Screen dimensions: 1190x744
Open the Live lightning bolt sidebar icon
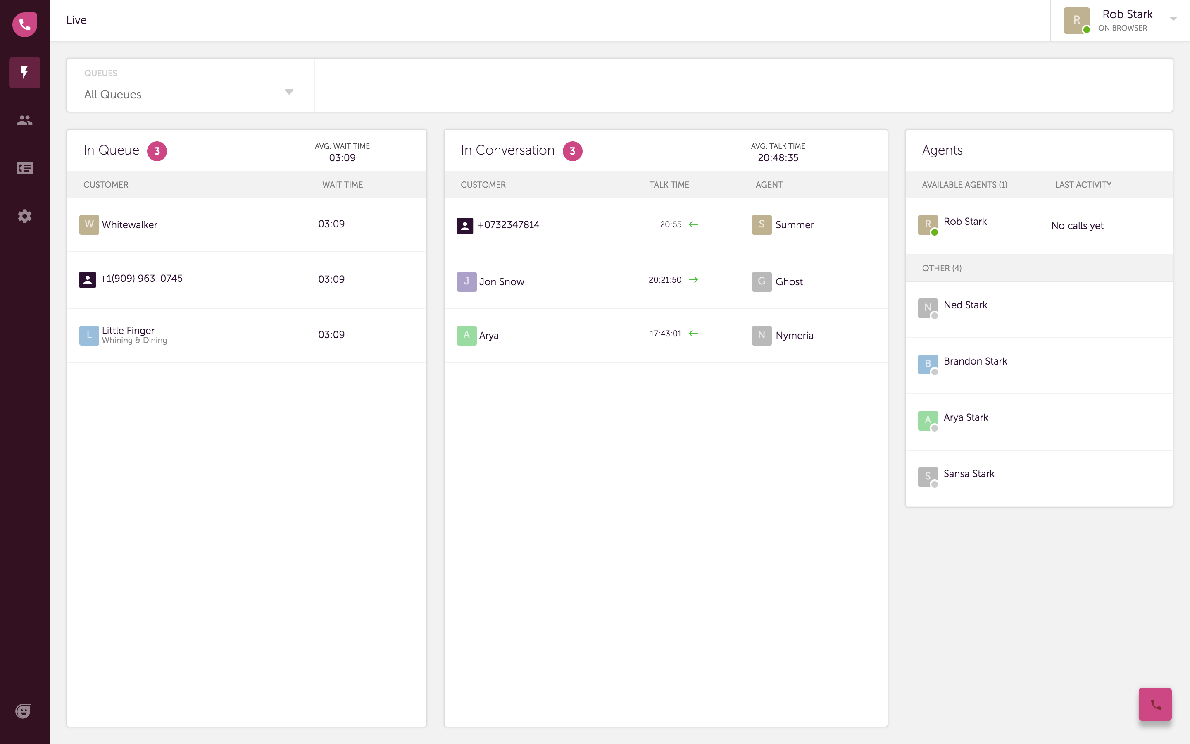pyautogui.click(x=25, y=73)
